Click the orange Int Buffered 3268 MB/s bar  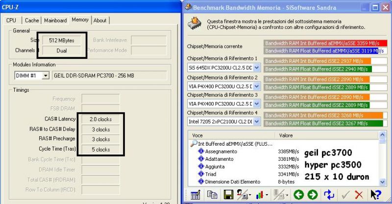pos(323,115)
